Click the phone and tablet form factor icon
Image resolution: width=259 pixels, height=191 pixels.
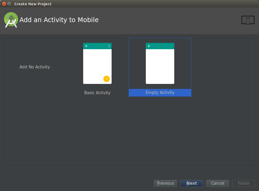(x=248, y=20)
